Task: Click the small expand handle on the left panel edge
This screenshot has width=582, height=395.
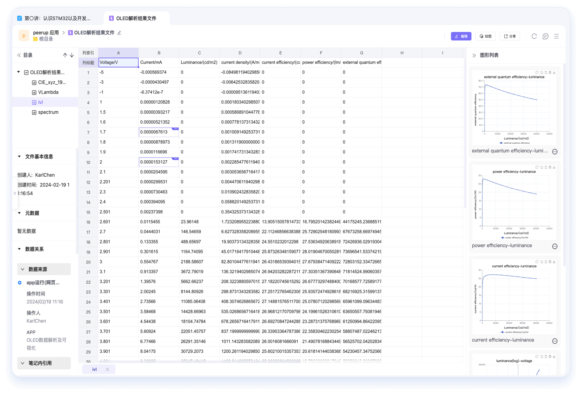Action: (x=15, y=193)
